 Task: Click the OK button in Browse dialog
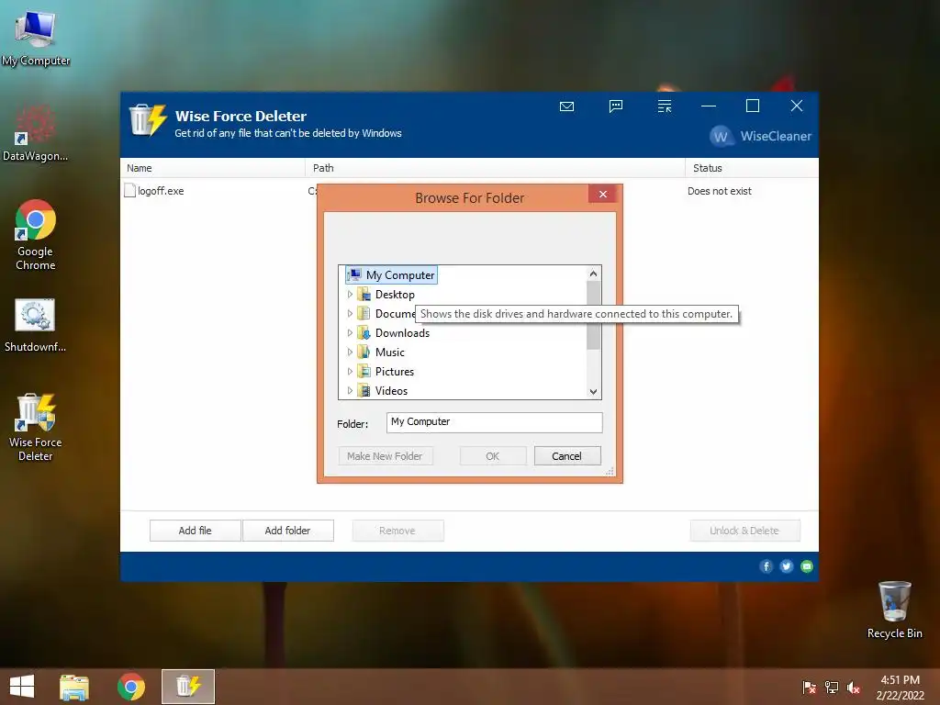point(493,456)
